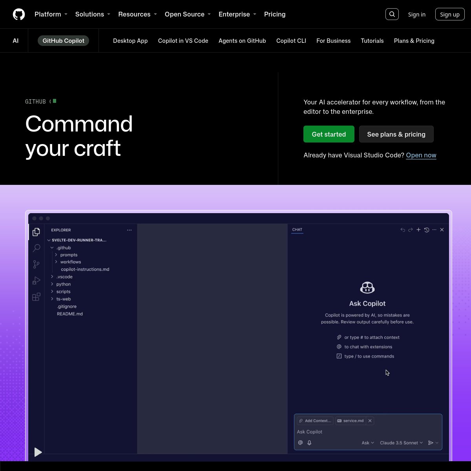Open copilot-instructions.md file
The width and height of the screenshot is (471, 471).
click(x=85, y=269)
